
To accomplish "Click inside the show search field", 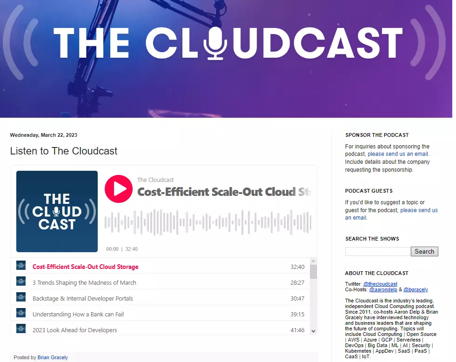I will 377,251.
